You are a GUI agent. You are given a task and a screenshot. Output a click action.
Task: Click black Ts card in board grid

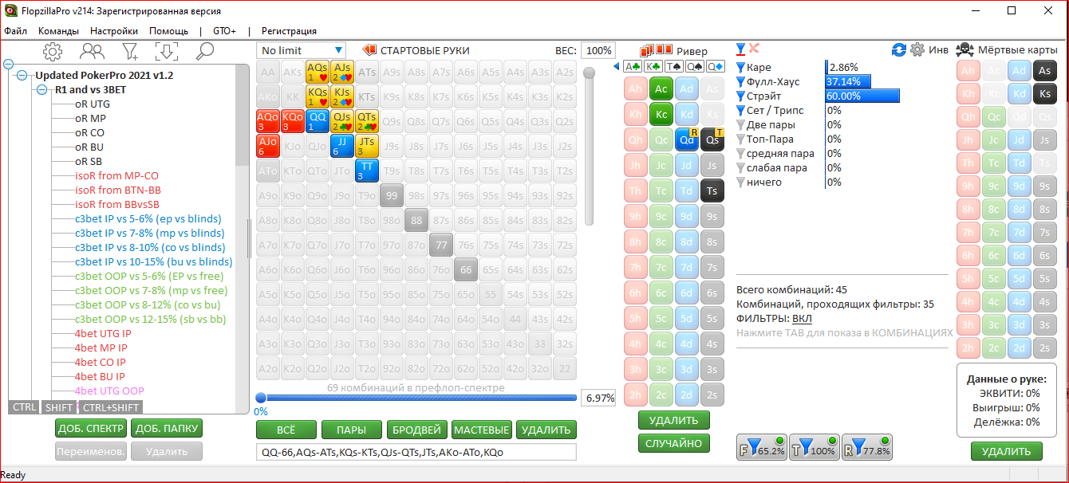coord(712,190)
